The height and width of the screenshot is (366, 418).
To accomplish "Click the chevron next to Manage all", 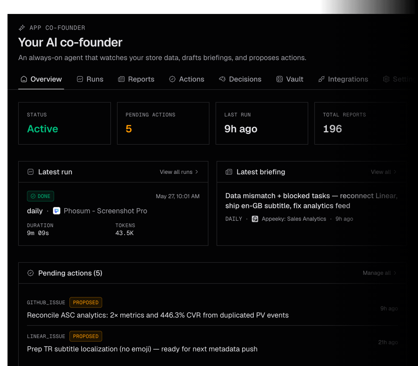I will pos(395,273).
